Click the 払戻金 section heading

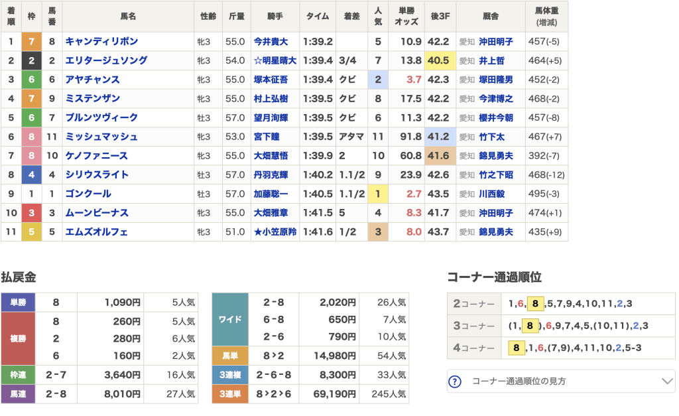click(x=18, y=277)
